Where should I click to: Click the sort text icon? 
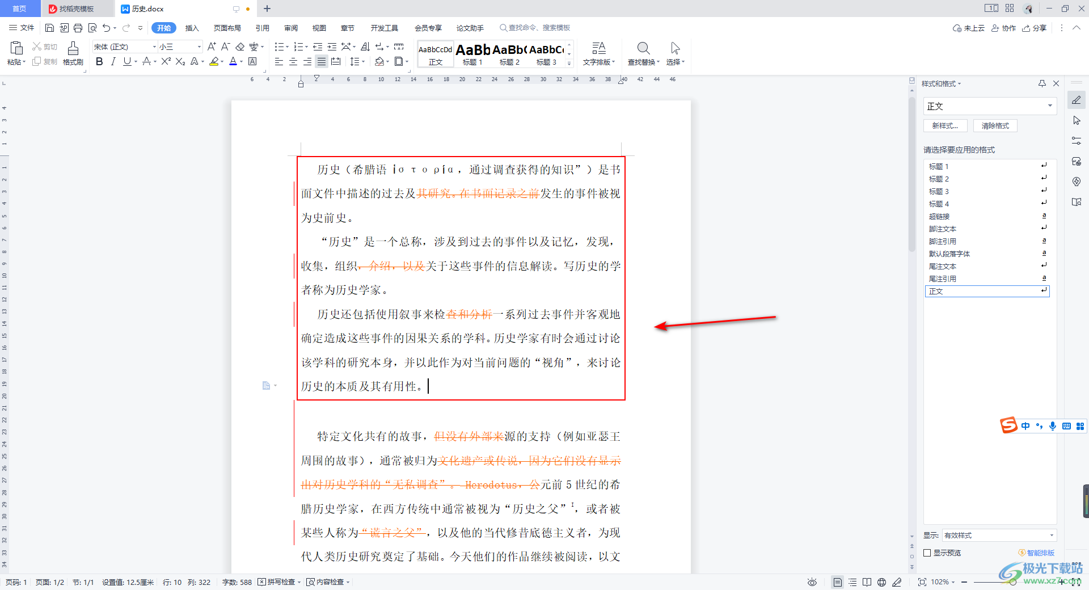point(365,47)
